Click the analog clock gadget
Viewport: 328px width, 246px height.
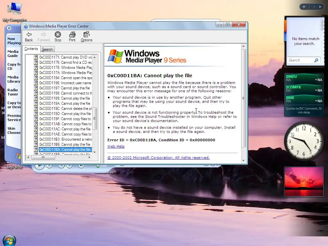(x=304, y=141)
